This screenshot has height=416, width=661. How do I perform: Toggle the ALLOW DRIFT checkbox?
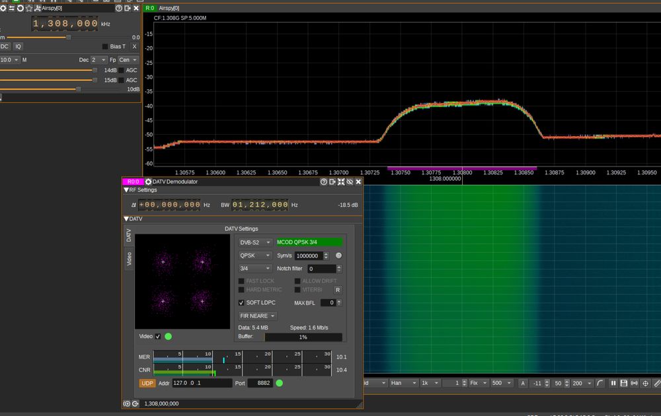(x=297, y=281)
